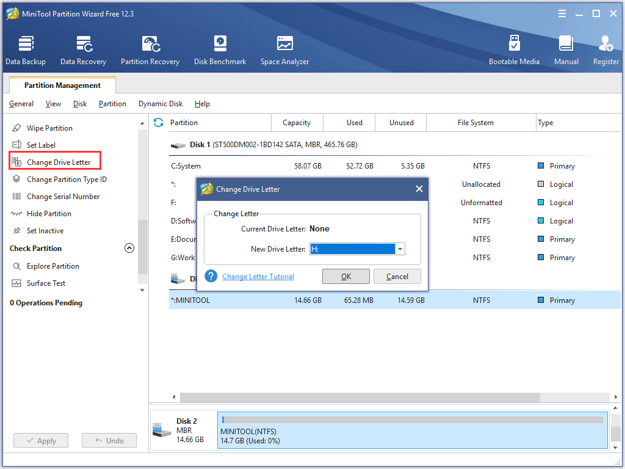Screen dimensions: 625x469
Task: Select Wipe Partition in sidebar
Action: pyautogui.click(x=49, y=128)
